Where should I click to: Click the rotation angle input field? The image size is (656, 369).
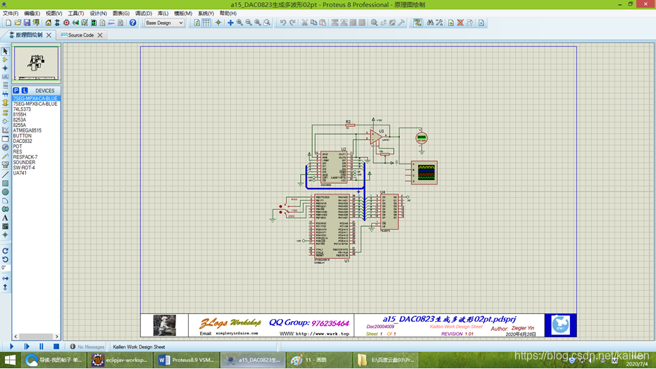[x=5, y=268]
